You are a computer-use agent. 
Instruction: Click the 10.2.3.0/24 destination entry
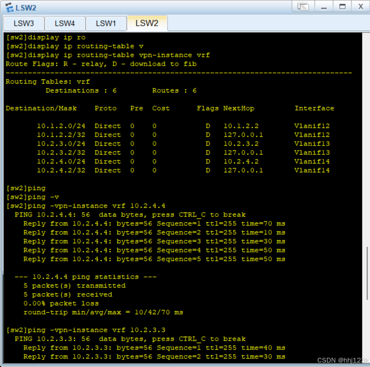click(61, 144)
